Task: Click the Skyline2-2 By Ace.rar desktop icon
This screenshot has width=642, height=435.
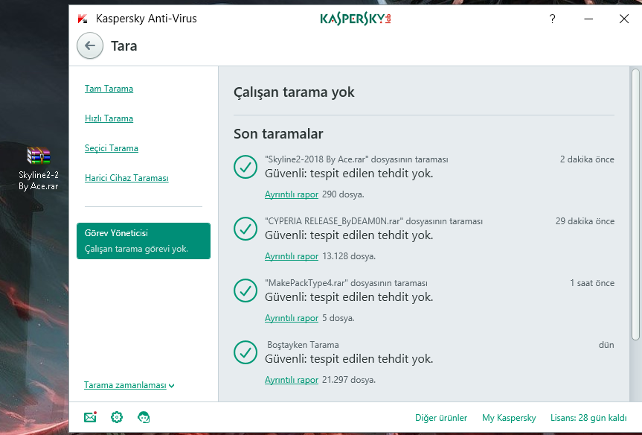Action: tap(38, 168)
